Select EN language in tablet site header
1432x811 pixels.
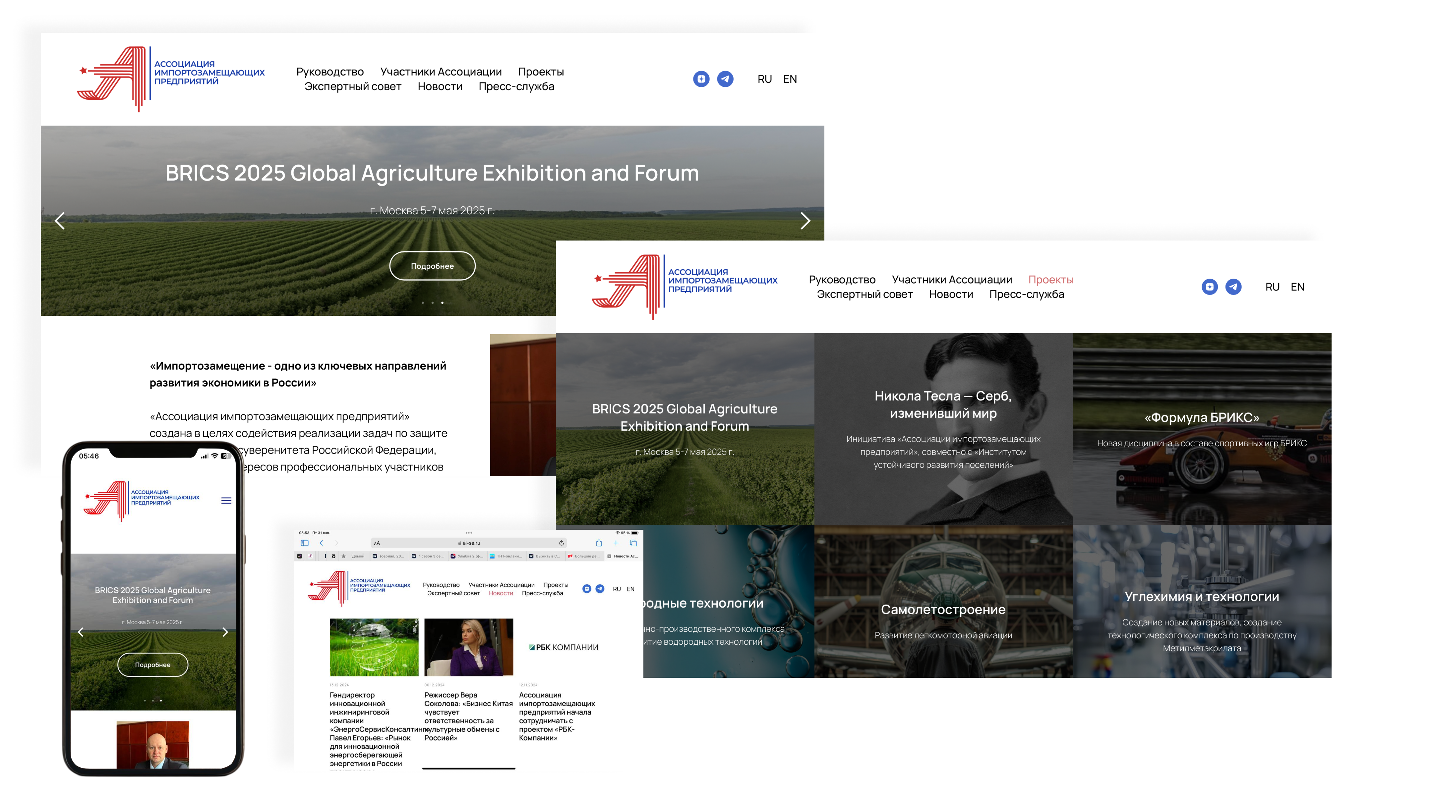[630, 589]
